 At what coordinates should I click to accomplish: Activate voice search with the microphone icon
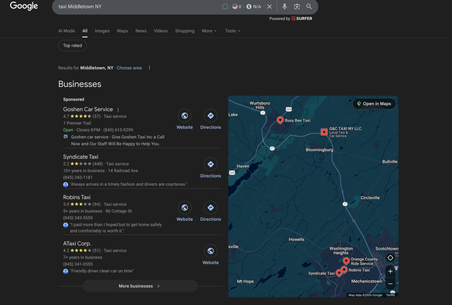pyautogui.click(x=284, y=7)
